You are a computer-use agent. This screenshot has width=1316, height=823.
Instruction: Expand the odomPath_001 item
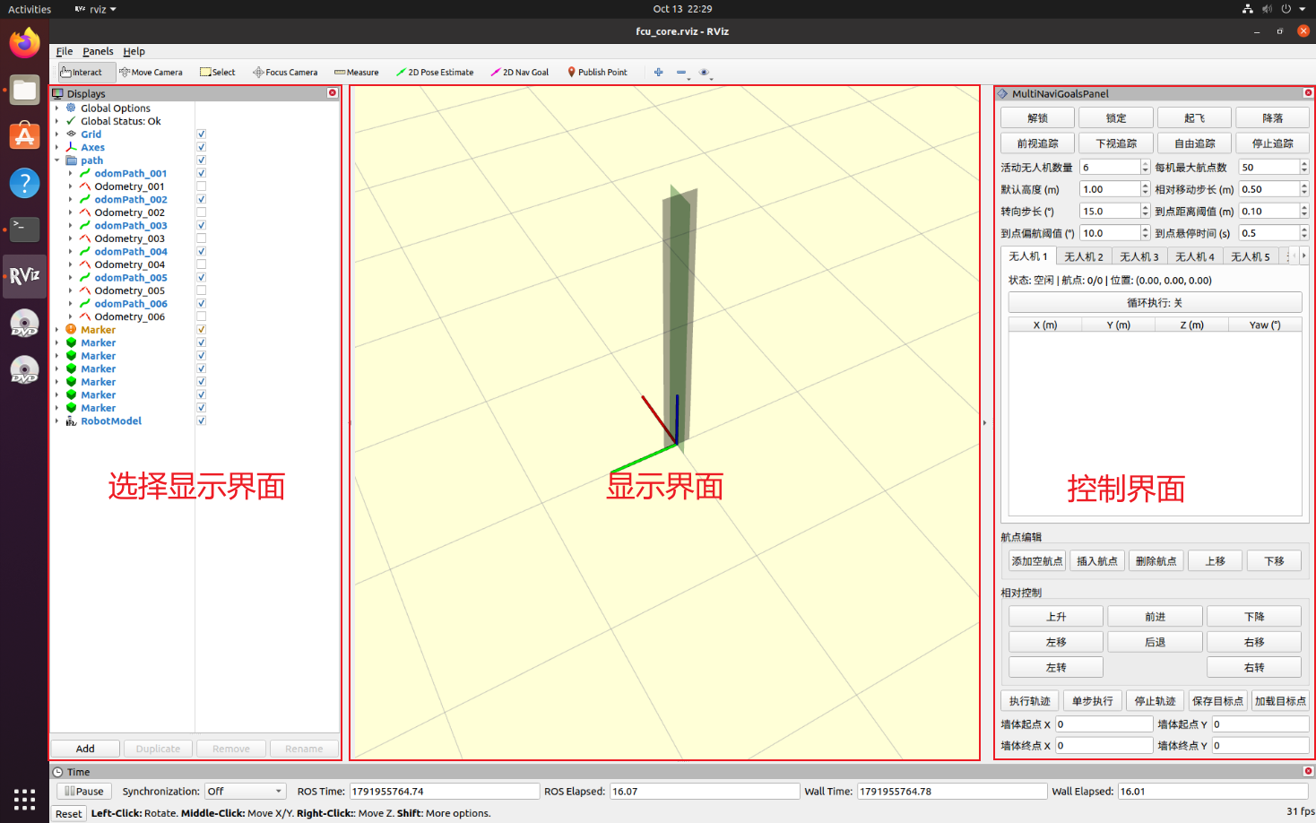click(x=70, y=174)
